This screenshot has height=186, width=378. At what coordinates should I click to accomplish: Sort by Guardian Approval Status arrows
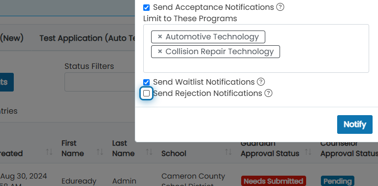308,152
